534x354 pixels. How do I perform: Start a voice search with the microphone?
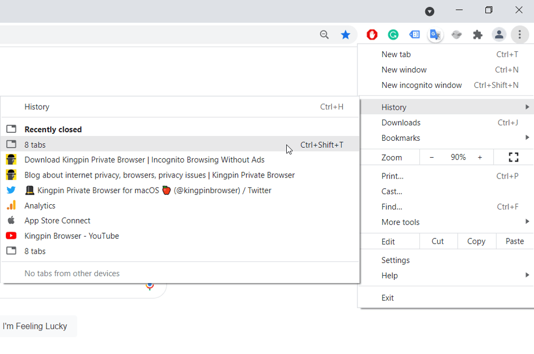[150, 286]
